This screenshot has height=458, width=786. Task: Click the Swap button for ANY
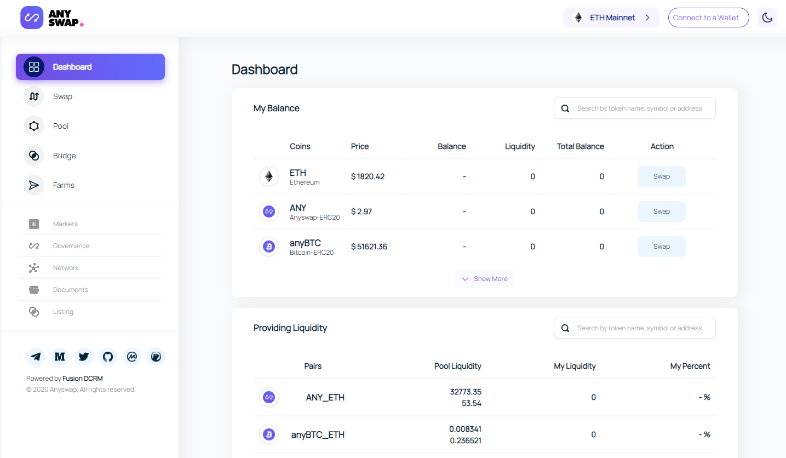coord(662,211)
